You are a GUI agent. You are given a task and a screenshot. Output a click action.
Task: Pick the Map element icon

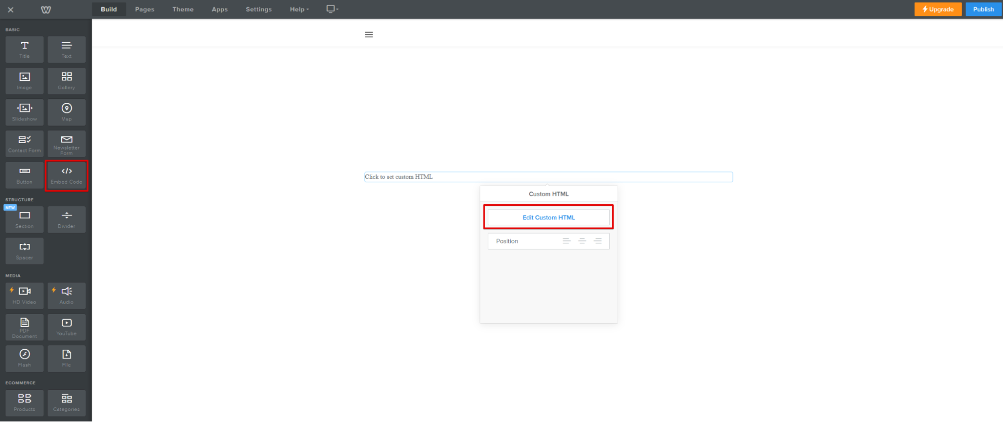coord(66,108)
